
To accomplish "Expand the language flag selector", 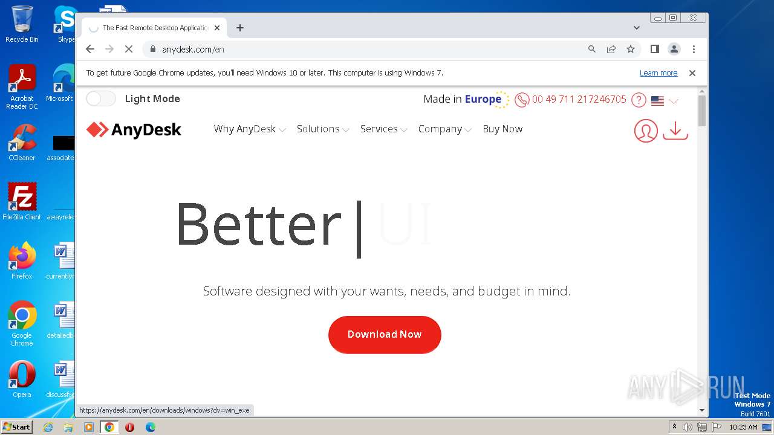I will click(665, 101).
